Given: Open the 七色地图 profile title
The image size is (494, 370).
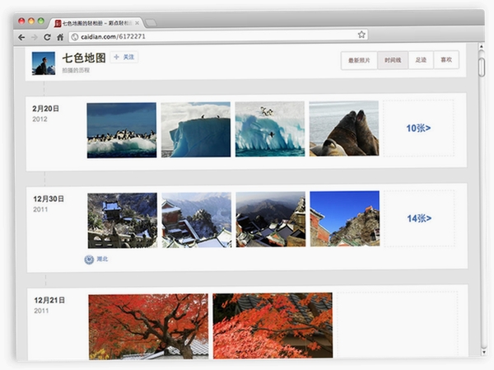Looking at the screenshot, I should click(84, 58).
